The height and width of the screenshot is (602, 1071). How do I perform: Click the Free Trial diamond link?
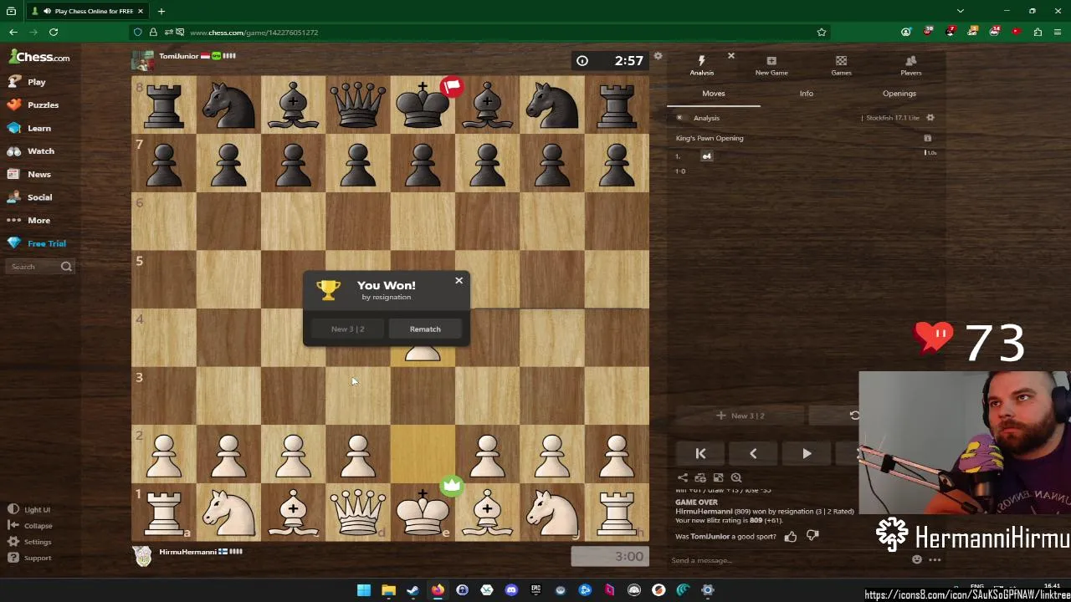coord(37,243)
